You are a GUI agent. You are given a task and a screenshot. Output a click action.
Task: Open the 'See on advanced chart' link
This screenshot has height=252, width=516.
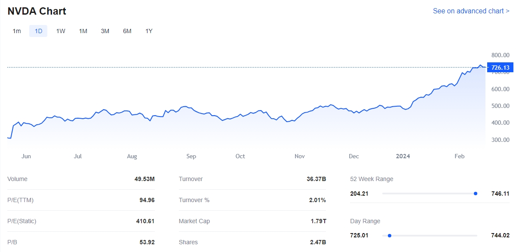click(x=471, y=11)
